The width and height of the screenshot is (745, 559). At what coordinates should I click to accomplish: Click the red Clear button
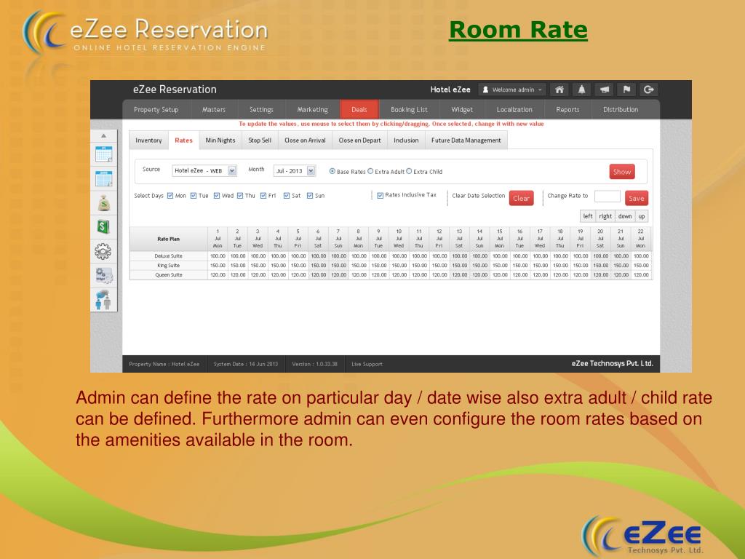point(521,198)
